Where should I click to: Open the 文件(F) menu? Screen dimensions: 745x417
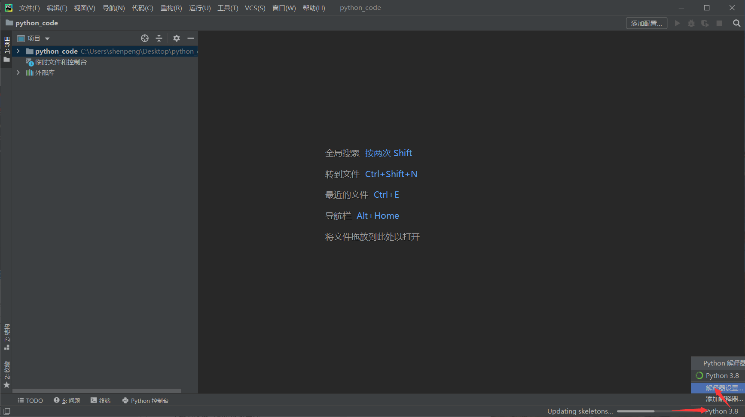29,8
